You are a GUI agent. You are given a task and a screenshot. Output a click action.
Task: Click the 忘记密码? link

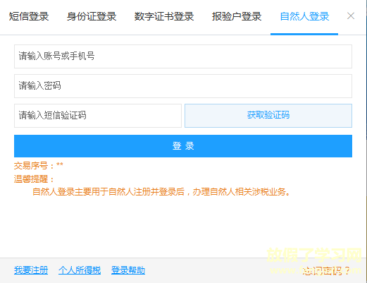326,271
